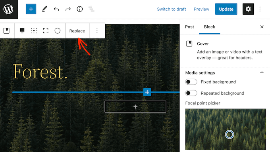The height and width of the screenshot is (152, 270).
Task: Open the document details info icon
Action: coord(79,9)
